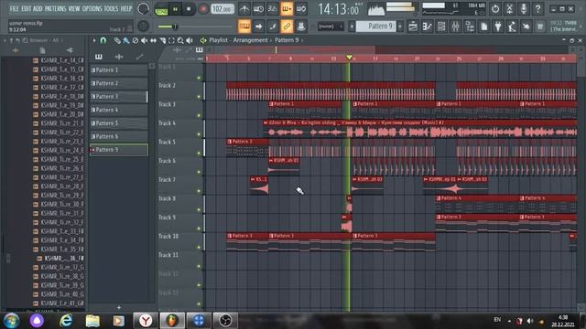Stop playback with the stop button
The image size is (586, 329).
point(189,9)
